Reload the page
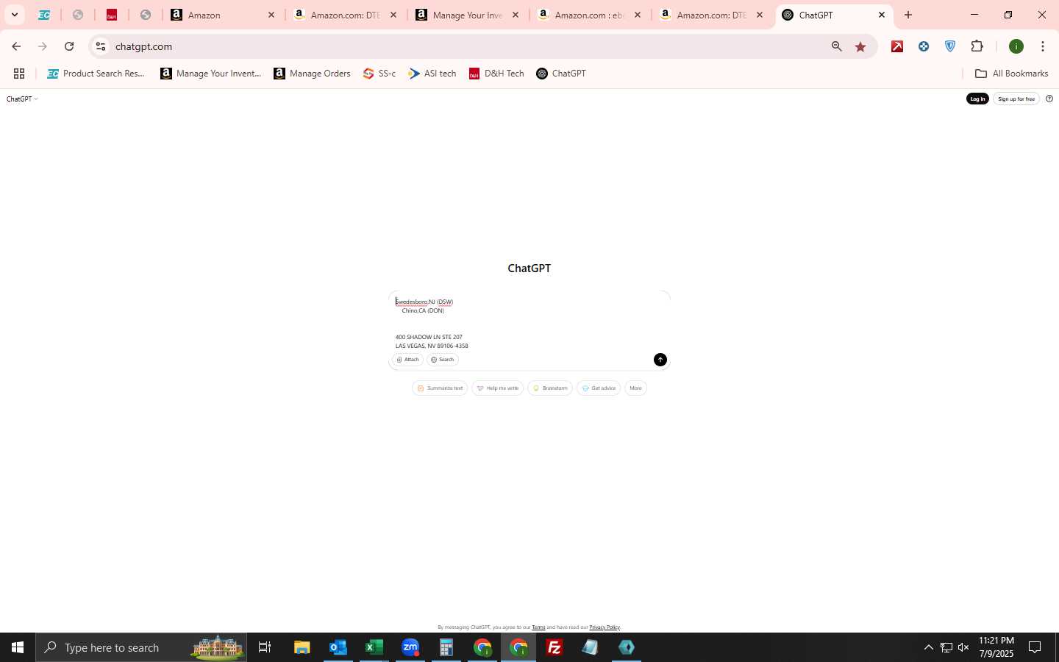Image resolution: width=1059 pixels, height=662 pixels. 69,46
